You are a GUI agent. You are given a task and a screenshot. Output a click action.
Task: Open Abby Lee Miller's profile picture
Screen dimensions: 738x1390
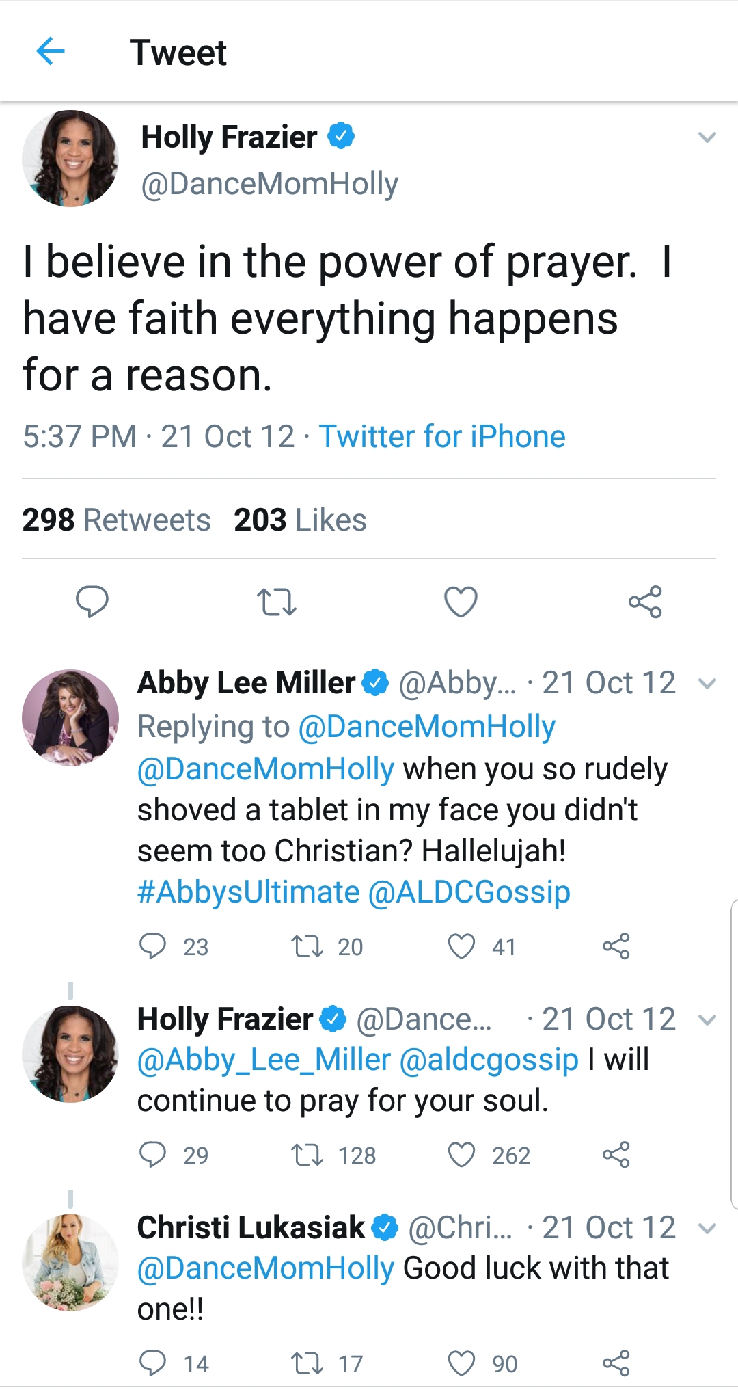[x=71, y=718]
